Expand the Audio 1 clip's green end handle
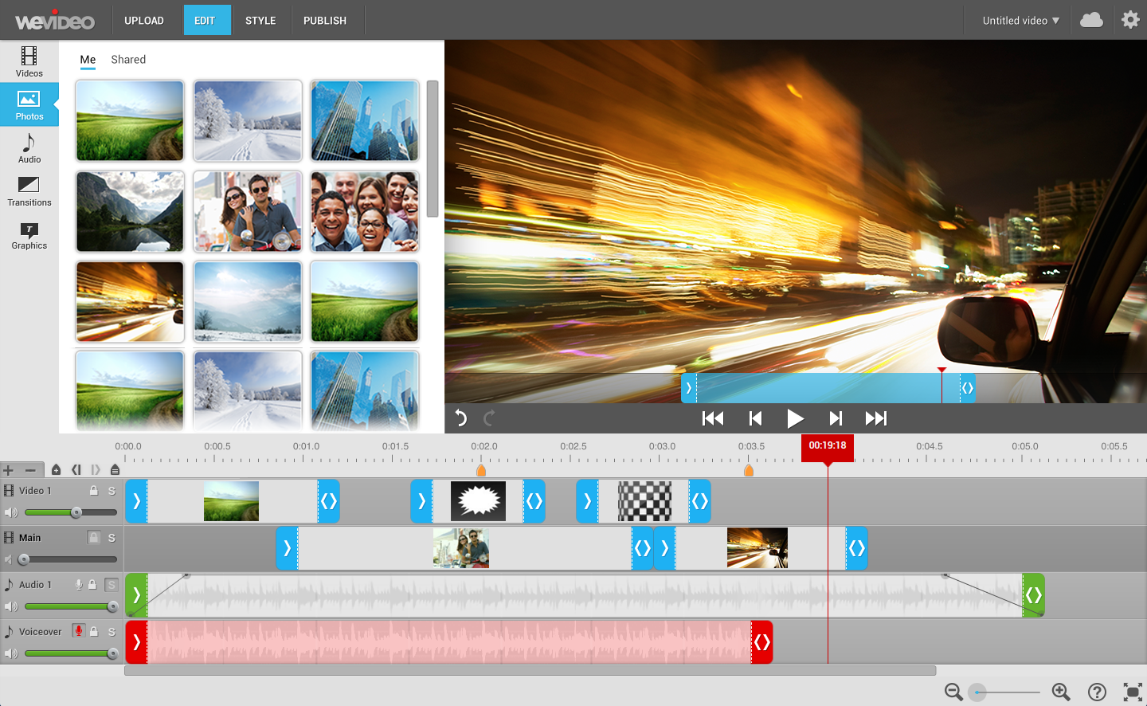 click(x=1034, y=594)
